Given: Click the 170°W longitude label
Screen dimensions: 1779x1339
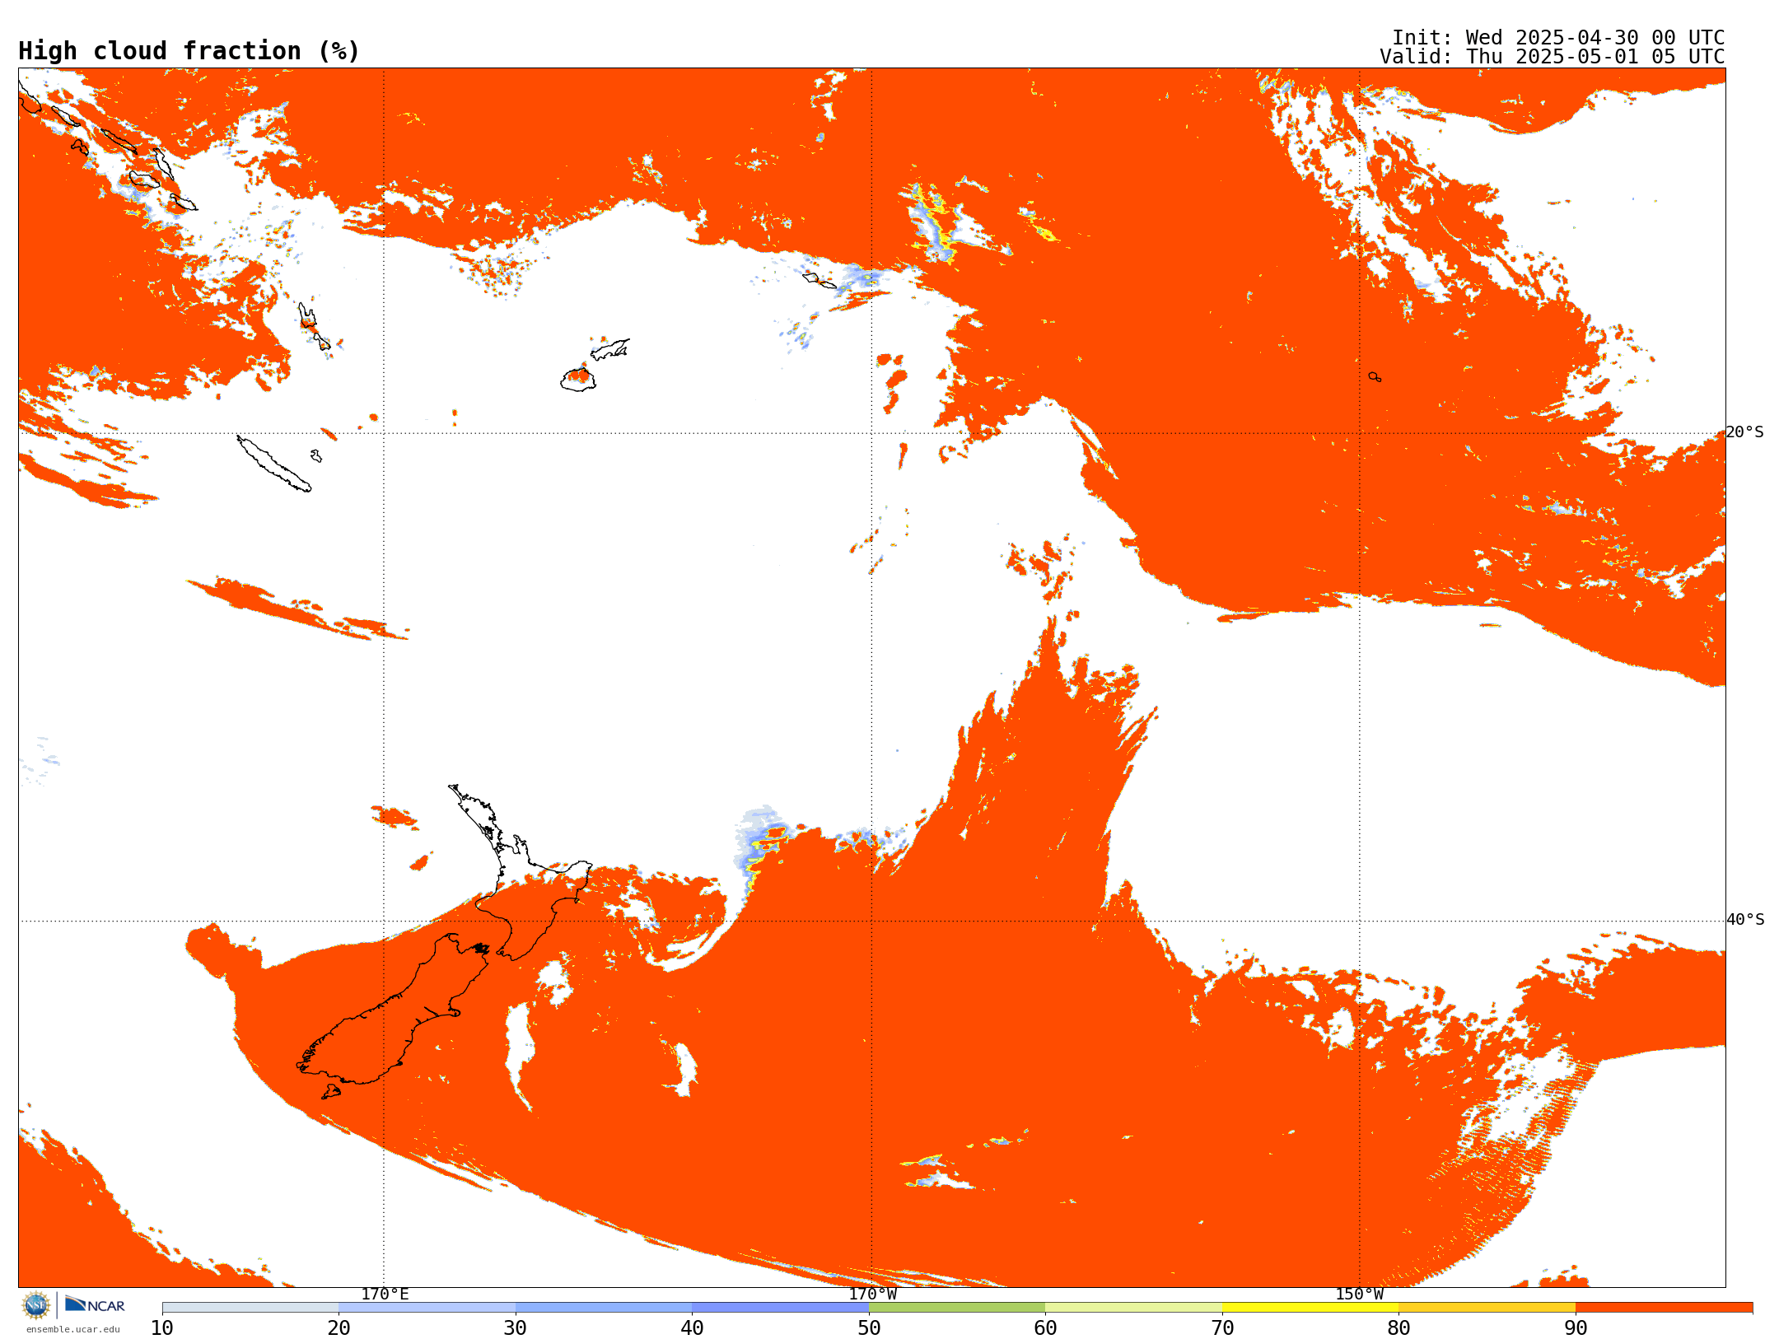Looking at the screenshot, I should [x=872, y=1294].
